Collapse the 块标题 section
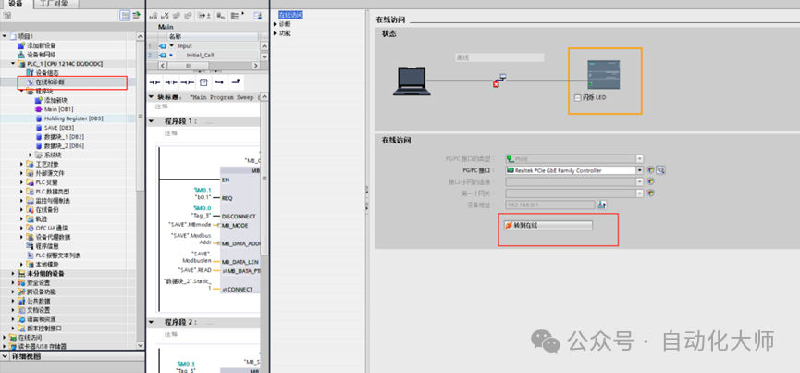 point(152,97)
